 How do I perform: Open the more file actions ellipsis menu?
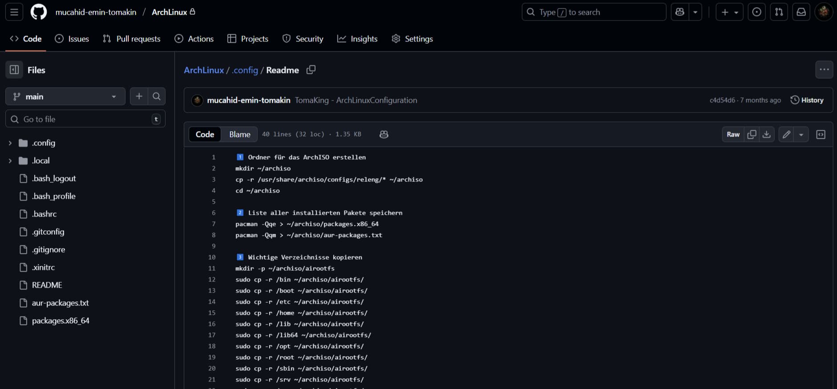point(824,69)
